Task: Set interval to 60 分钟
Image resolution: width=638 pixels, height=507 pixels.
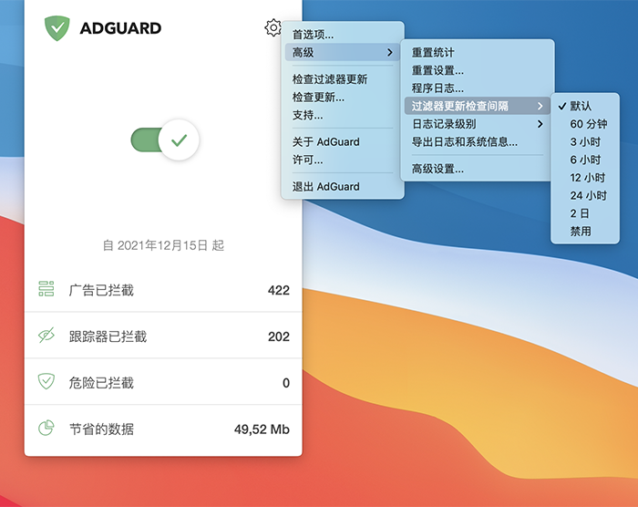Action: (x=585, y=124)
